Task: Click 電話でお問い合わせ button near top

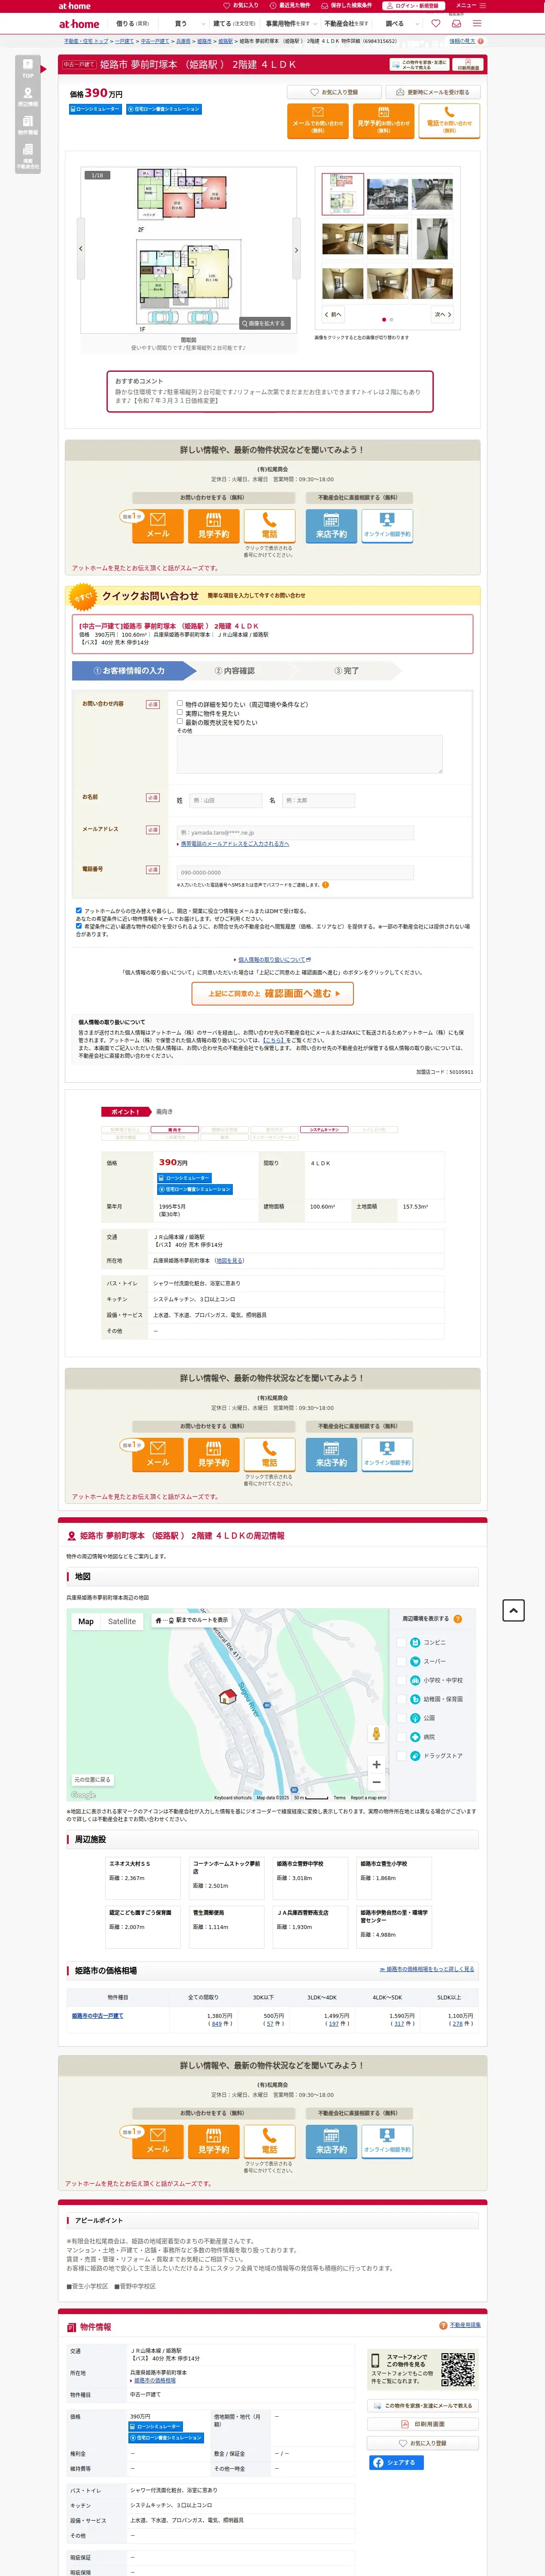Action: [x=449, y=120]
